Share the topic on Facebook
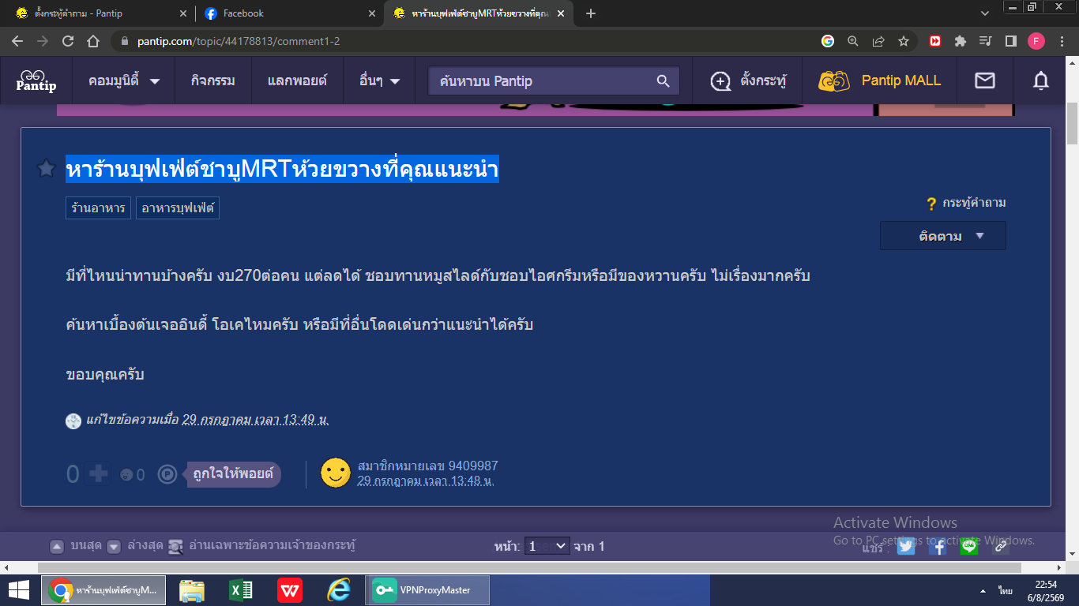 [x=938, y=546]
